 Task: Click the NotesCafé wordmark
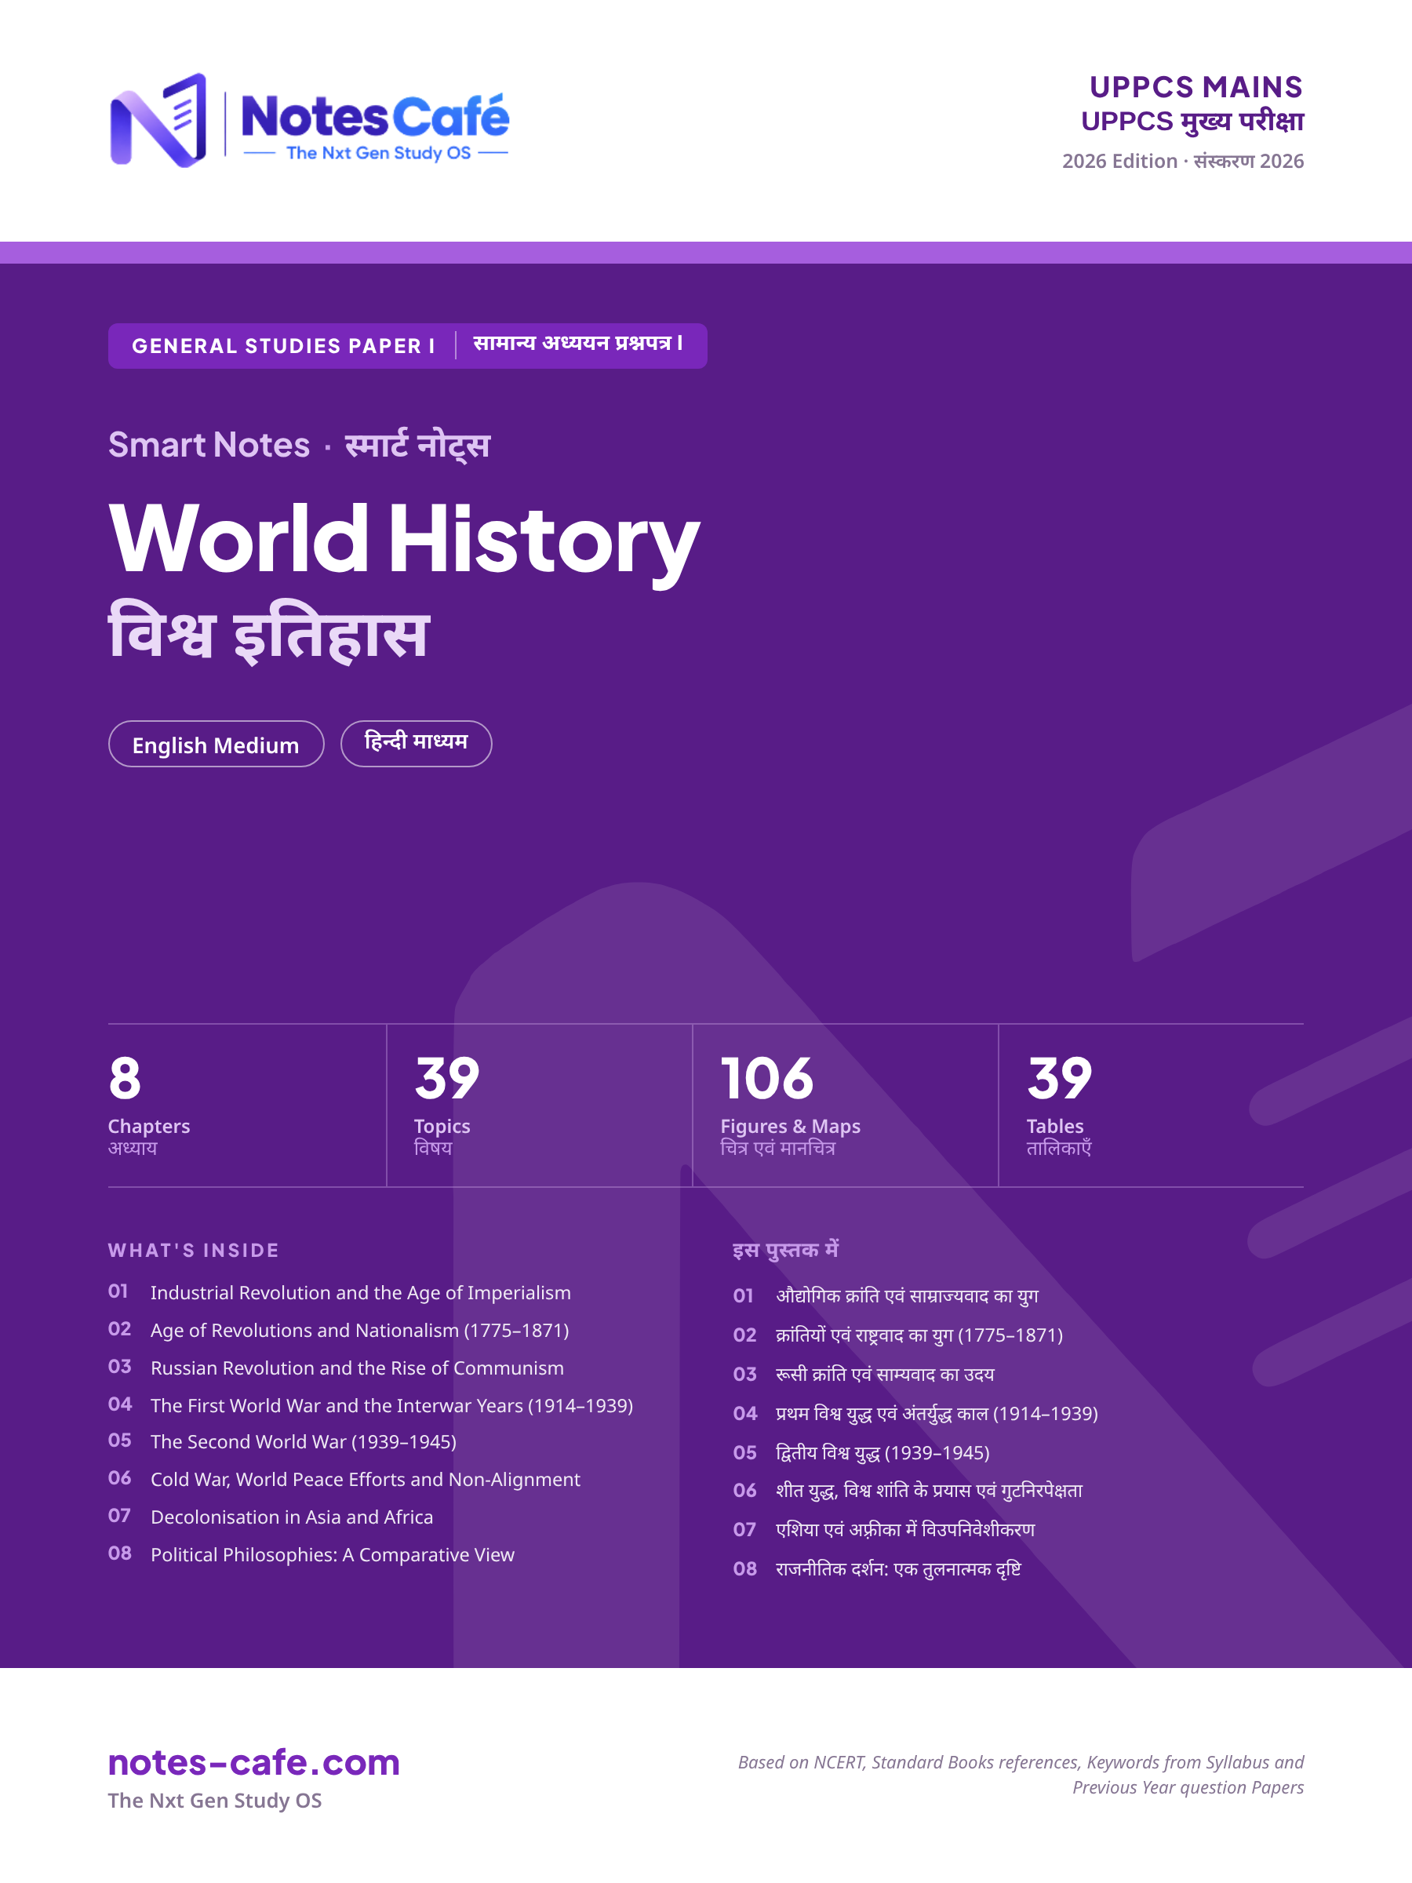[375, 117]
